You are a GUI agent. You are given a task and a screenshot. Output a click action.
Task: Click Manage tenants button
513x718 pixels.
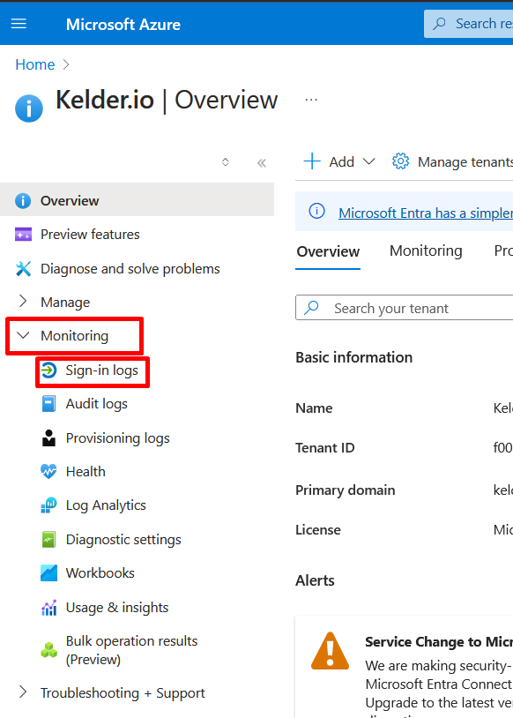452,161
